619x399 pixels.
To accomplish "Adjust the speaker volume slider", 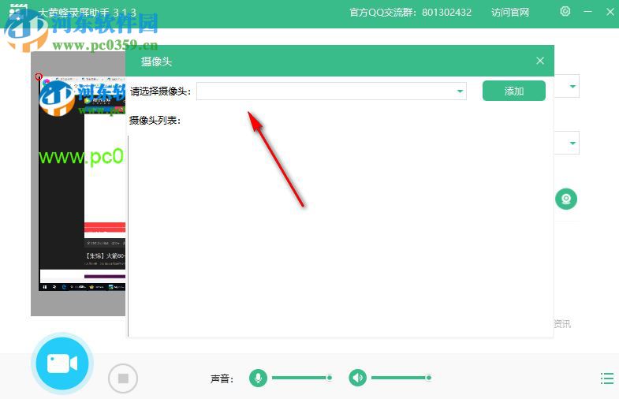I will [x=401, y=378].
